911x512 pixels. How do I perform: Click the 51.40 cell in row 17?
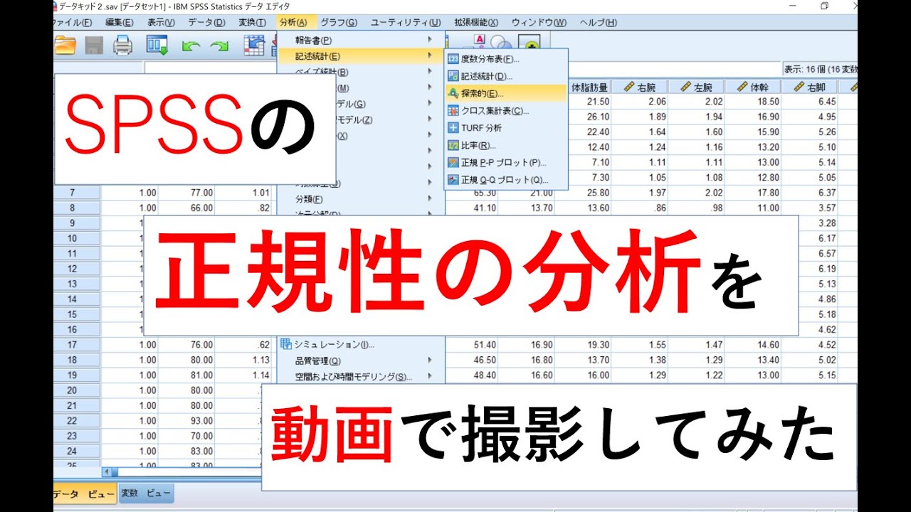[x=471, y=345]
